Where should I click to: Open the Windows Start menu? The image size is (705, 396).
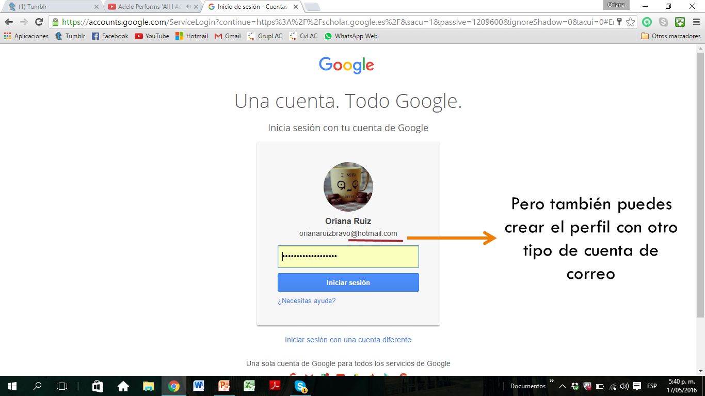coord(12,386)
